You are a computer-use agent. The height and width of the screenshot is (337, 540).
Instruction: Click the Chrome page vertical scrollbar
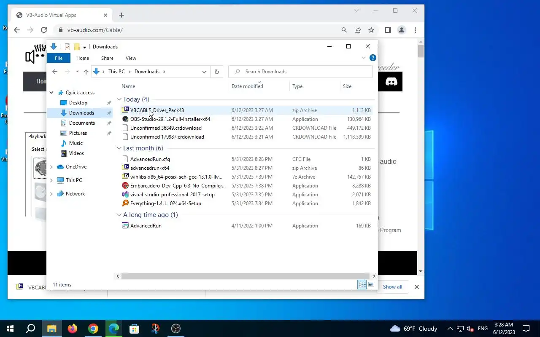tap(421, 51)
